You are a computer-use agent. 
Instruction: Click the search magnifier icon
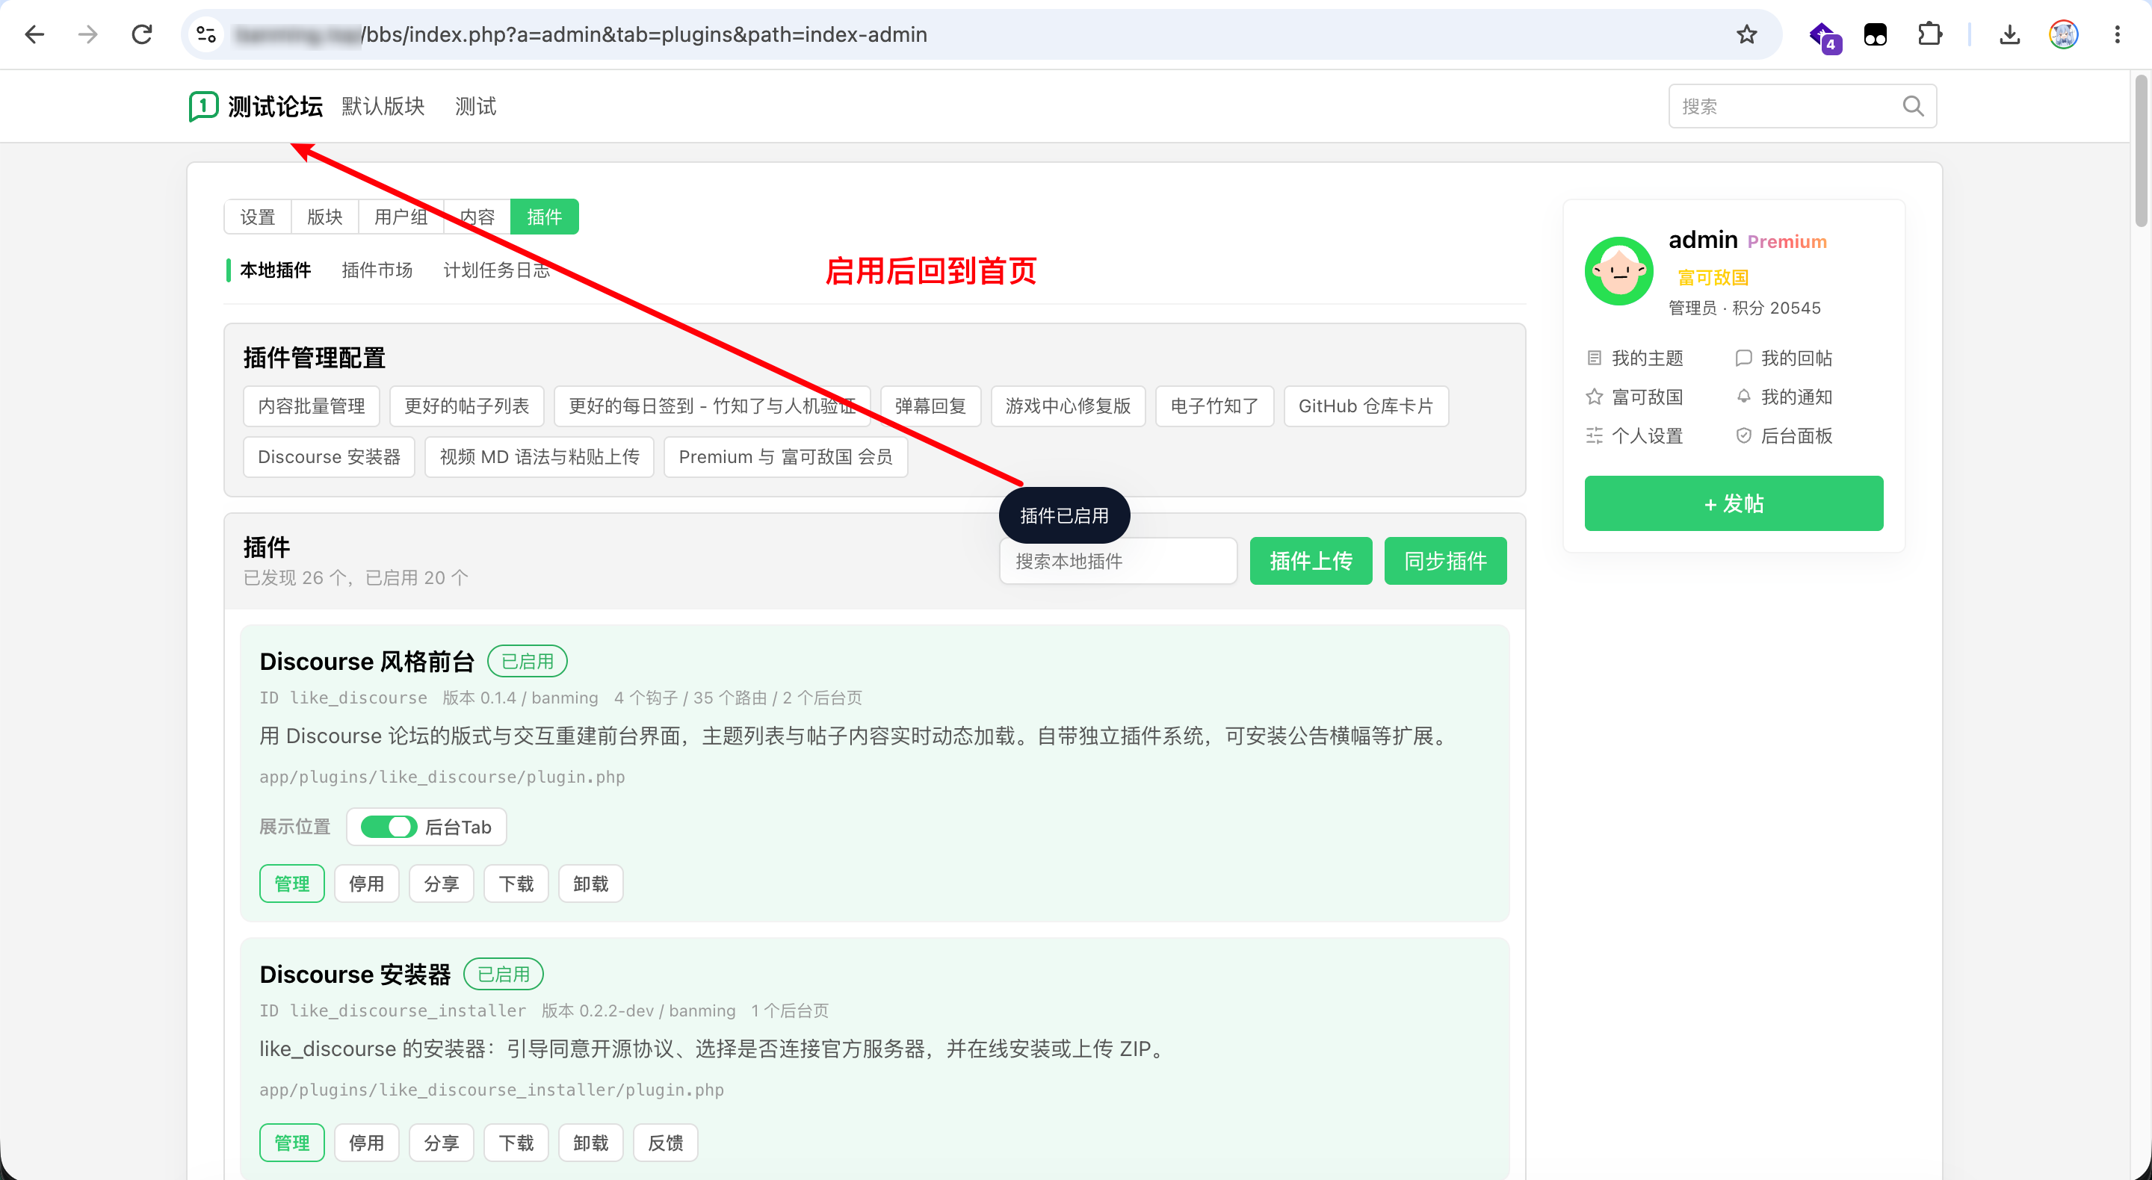click(x=1913, y=106)
